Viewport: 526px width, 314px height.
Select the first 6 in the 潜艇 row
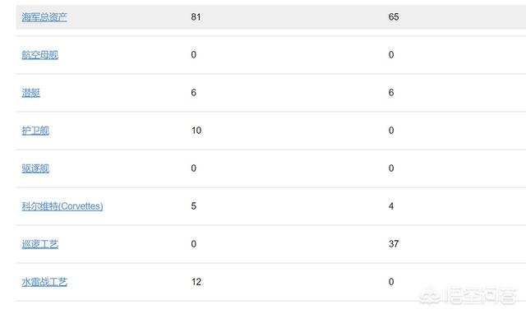point(194,93)
